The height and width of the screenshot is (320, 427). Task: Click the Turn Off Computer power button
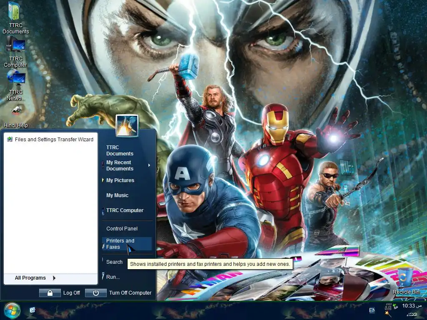pos(95,293)
